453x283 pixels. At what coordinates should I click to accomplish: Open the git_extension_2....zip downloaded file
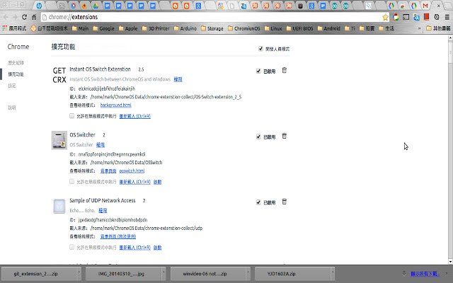point(36,274)
